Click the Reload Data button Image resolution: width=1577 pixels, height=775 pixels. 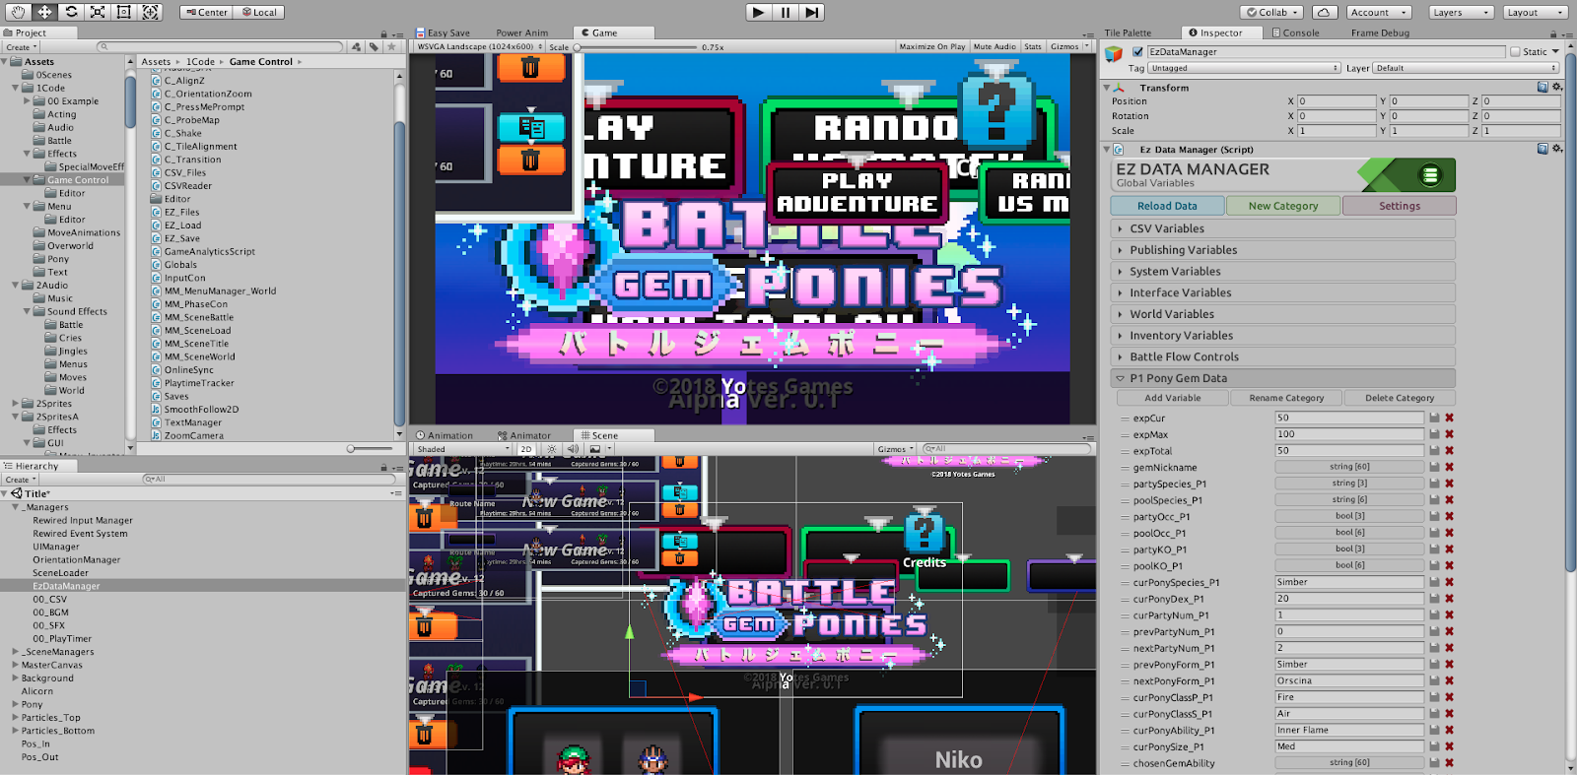pos(1167,206)
